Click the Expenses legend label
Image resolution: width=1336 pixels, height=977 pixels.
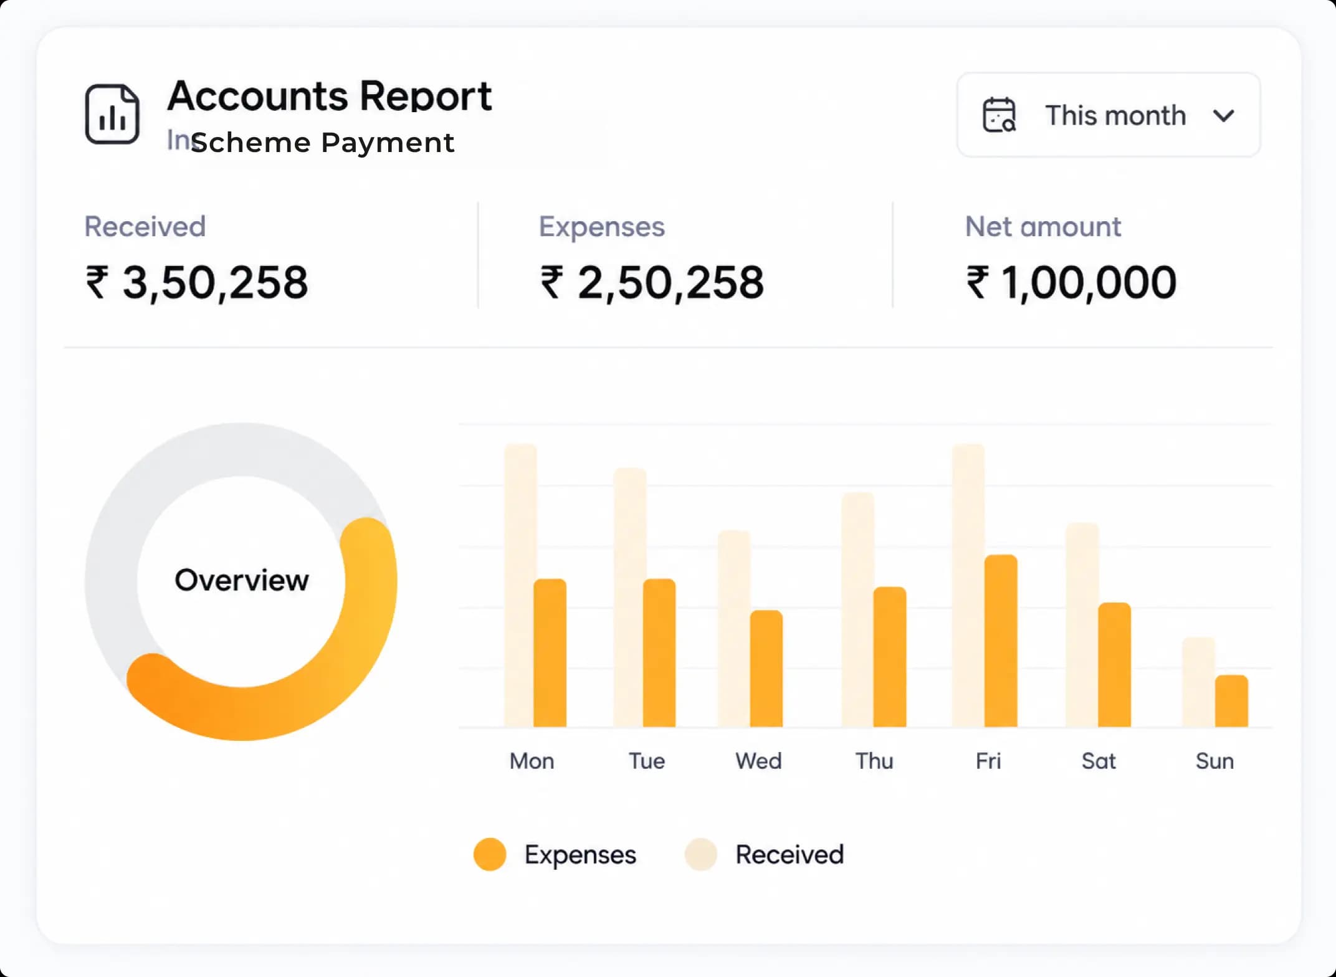[x=580, y=855]
